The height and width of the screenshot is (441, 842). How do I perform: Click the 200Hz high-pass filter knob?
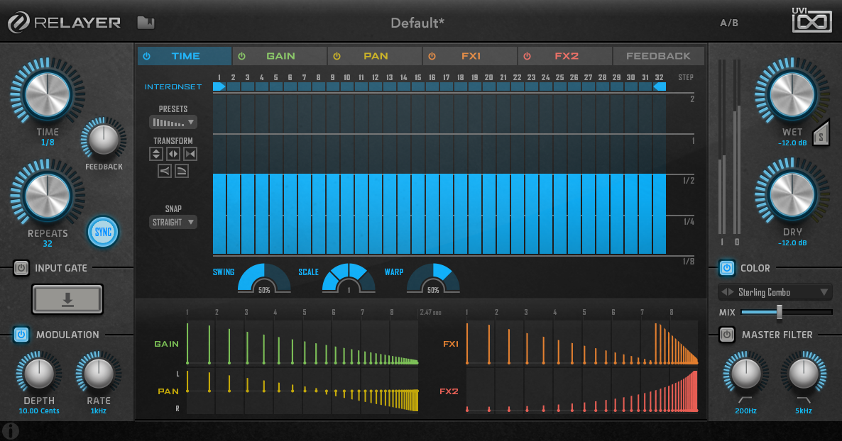pyautogui.click(x=746, y=374)
